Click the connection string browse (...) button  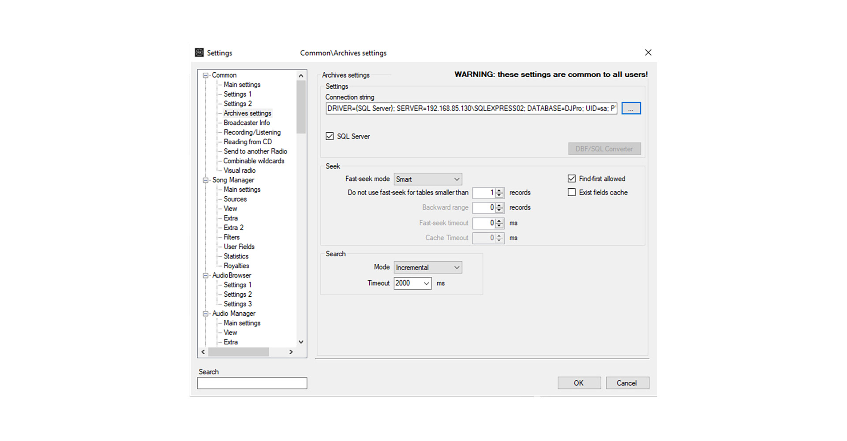[631, 108]
